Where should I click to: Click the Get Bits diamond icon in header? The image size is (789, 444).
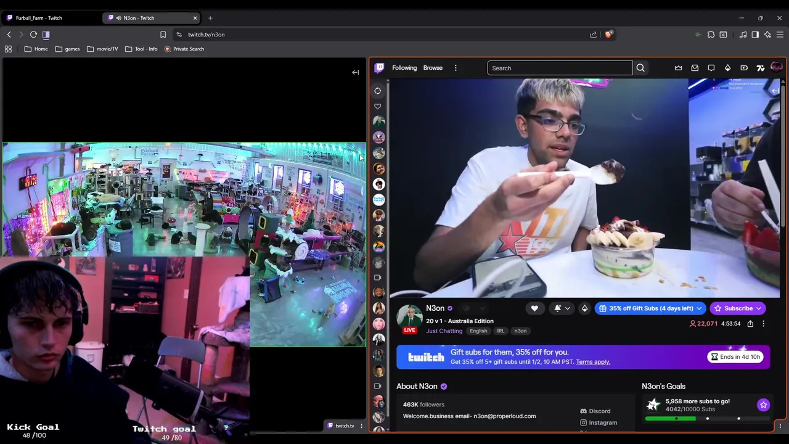(x=727, y=68)
